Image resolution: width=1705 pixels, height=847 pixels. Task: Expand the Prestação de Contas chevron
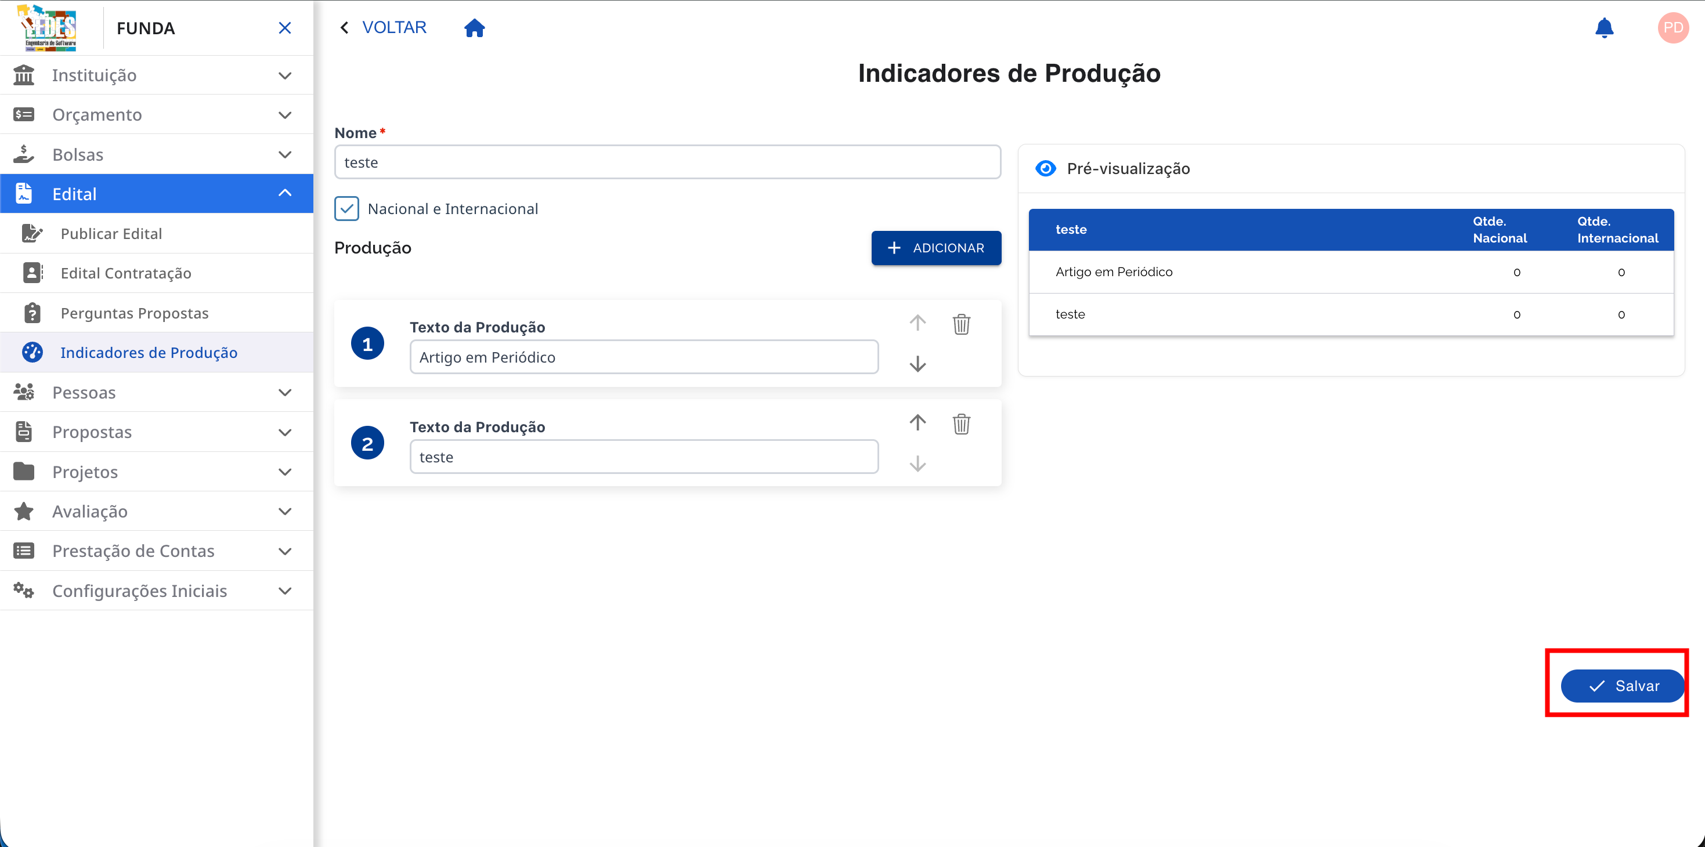click(x=284, y=551)
